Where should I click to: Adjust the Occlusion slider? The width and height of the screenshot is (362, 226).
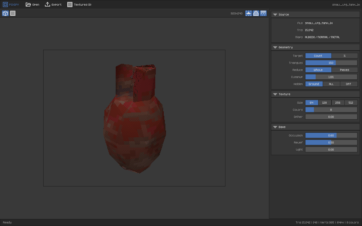331,136
